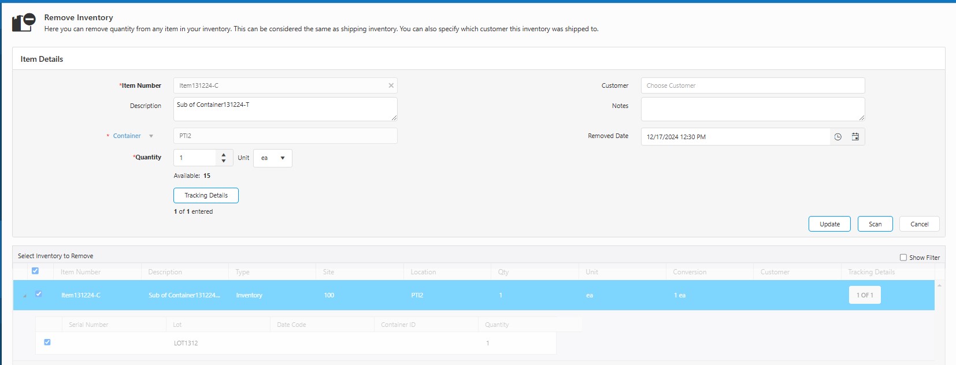Click into the Notes text area
Screen dimensions: 956x365
point(752,109)
